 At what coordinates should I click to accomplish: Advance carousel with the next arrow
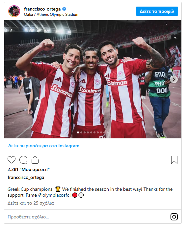pyautogui.click(x=173, y=79)
